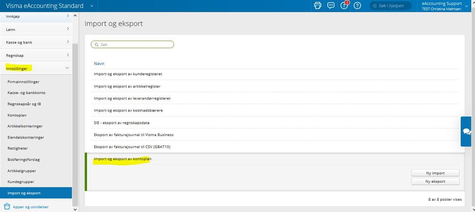Open Kundegrupper in the sidebar
The width and height of the screenshot is (475, 212).
(20, 182)
